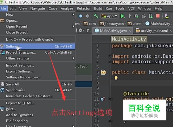
Task: Click the Hide project panel icon
Action: (88, 30)
